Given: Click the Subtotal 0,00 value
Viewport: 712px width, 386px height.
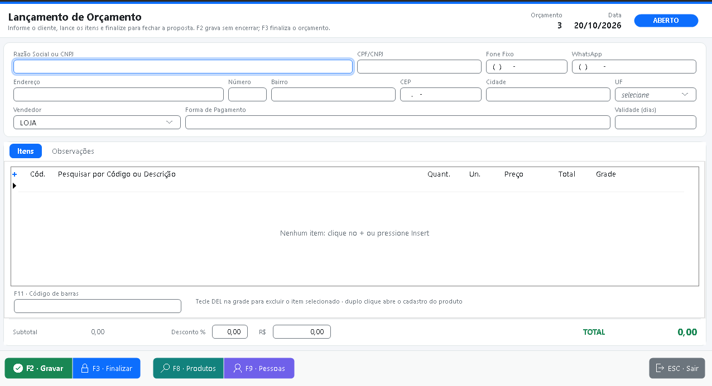Looking at the screenshot, I should coord(98,332).
